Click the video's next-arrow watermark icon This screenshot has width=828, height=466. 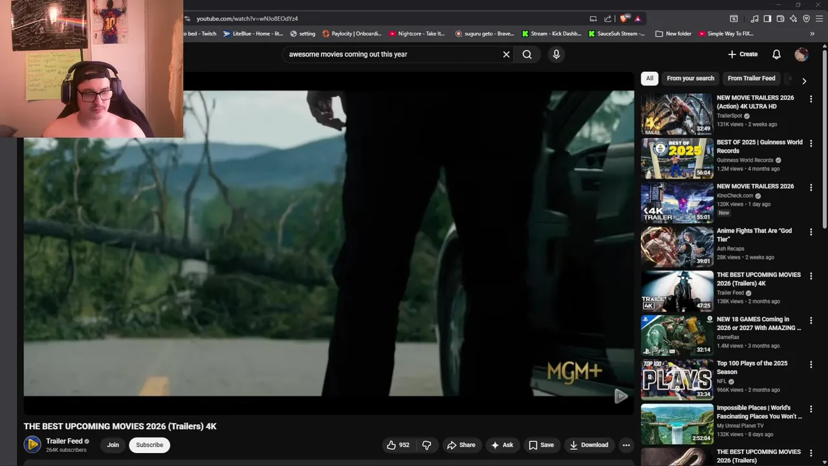620,396
